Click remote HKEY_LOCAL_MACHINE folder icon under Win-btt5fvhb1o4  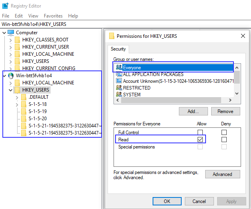coord(17,83)
